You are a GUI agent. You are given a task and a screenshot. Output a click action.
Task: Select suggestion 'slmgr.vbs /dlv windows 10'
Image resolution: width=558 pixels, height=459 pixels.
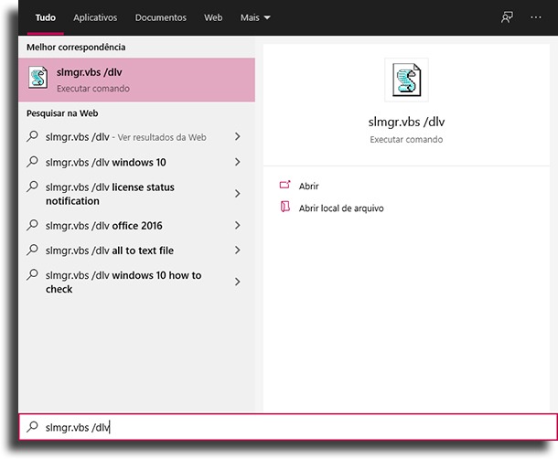136,162
